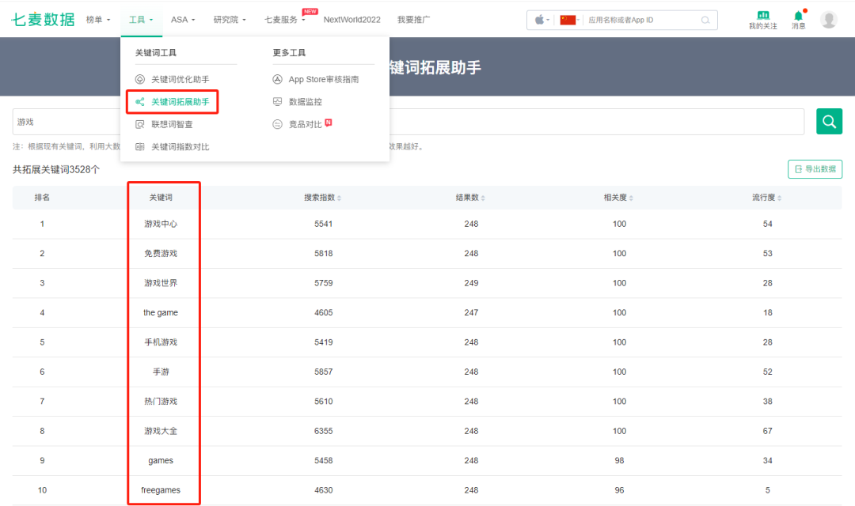Click search index value 6355
This screenshot has width=855, height=506.
point(323,431)
